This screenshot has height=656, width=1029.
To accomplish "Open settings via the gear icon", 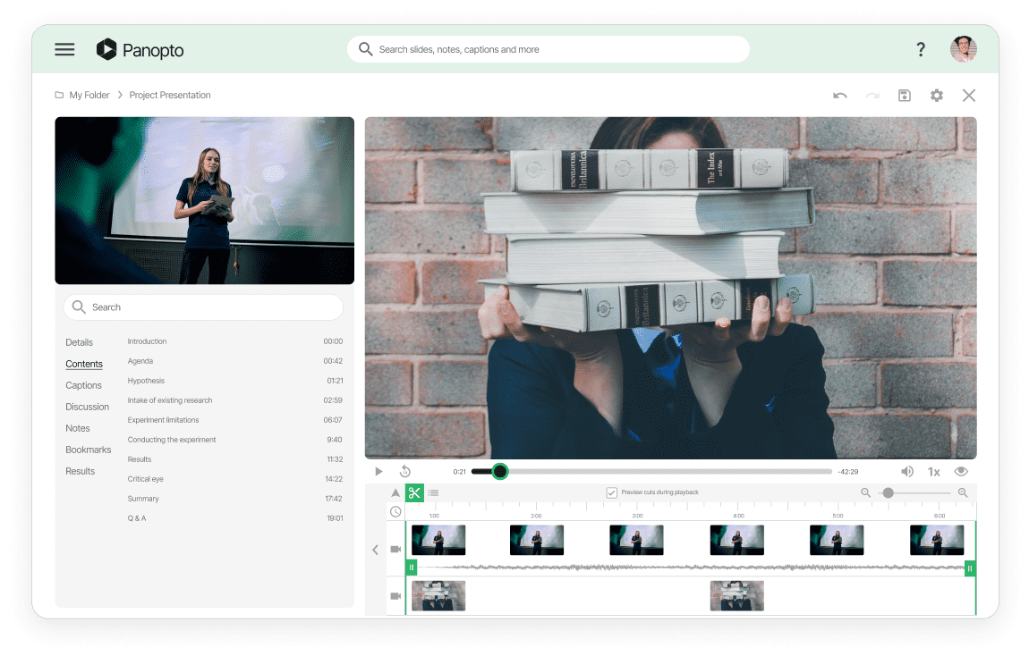I will click(x=936, y=96).
